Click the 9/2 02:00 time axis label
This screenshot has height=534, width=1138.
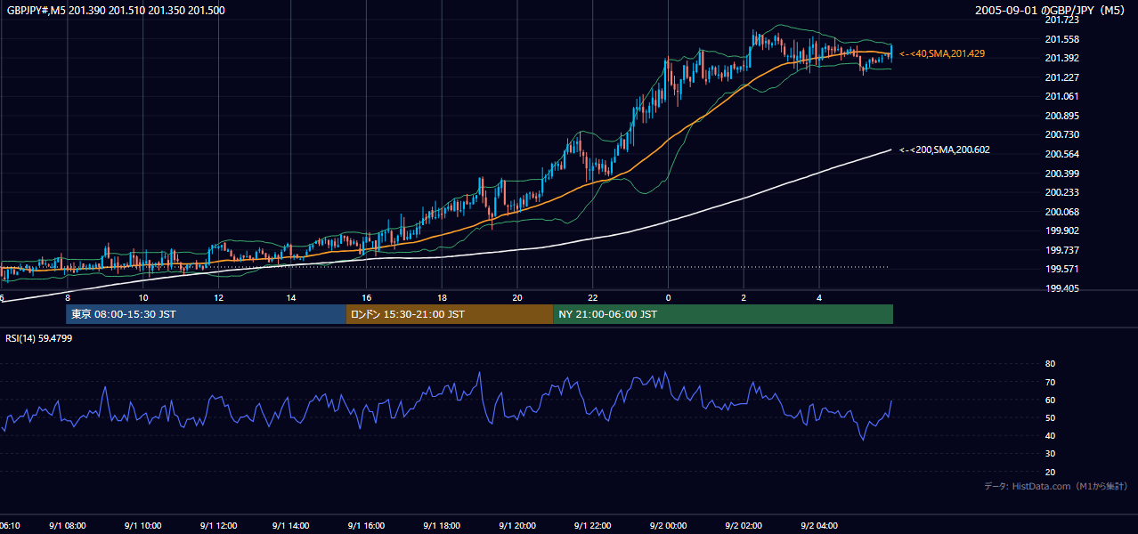[744, 526]
